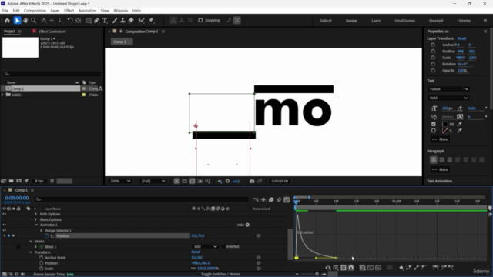Toggle stopwatch for Anchor Point in timeline
493x277 pixels.
click(x=41, y=258)
